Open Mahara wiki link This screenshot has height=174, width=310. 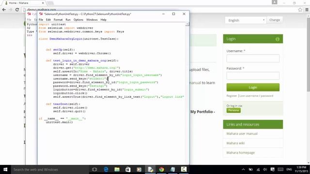pyautogui.click(x=235, y=143)
